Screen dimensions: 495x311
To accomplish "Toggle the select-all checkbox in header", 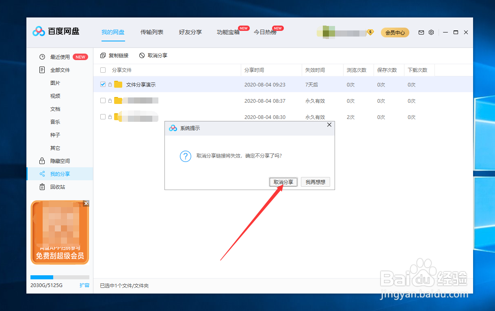I will [103, 70].
